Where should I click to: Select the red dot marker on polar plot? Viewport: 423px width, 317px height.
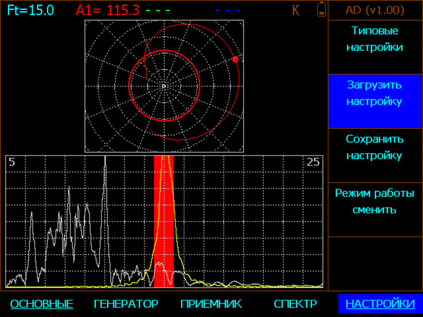pos(235,59)
